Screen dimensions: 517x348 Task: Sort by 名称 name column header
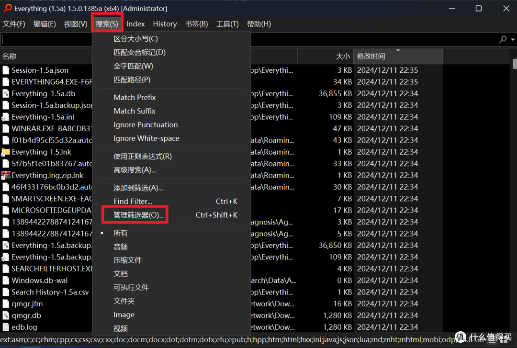pyautogui.click(x=46, y=56)
